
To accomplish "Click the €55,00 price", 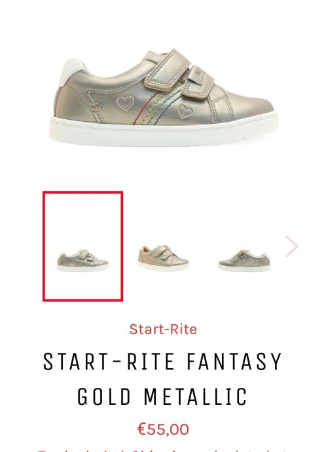I will (163, 429).
